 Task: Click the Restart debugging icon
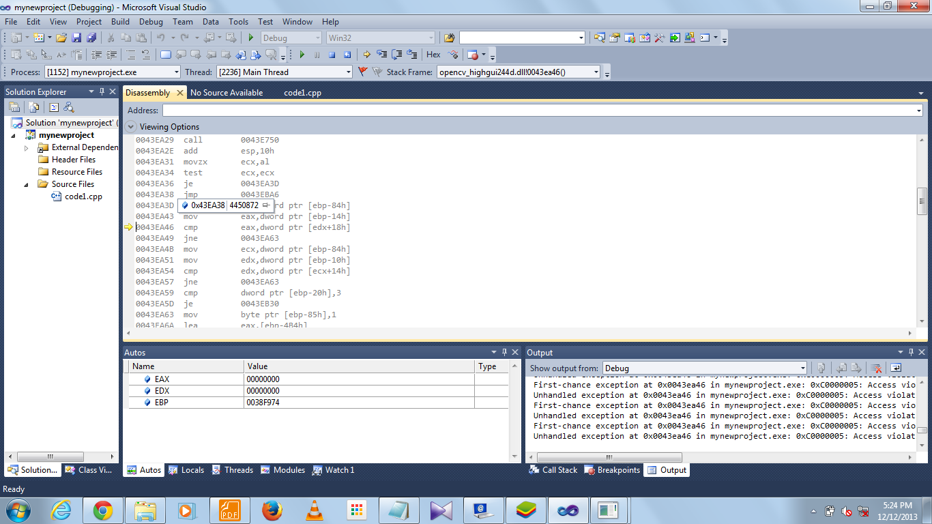point(347,55)
